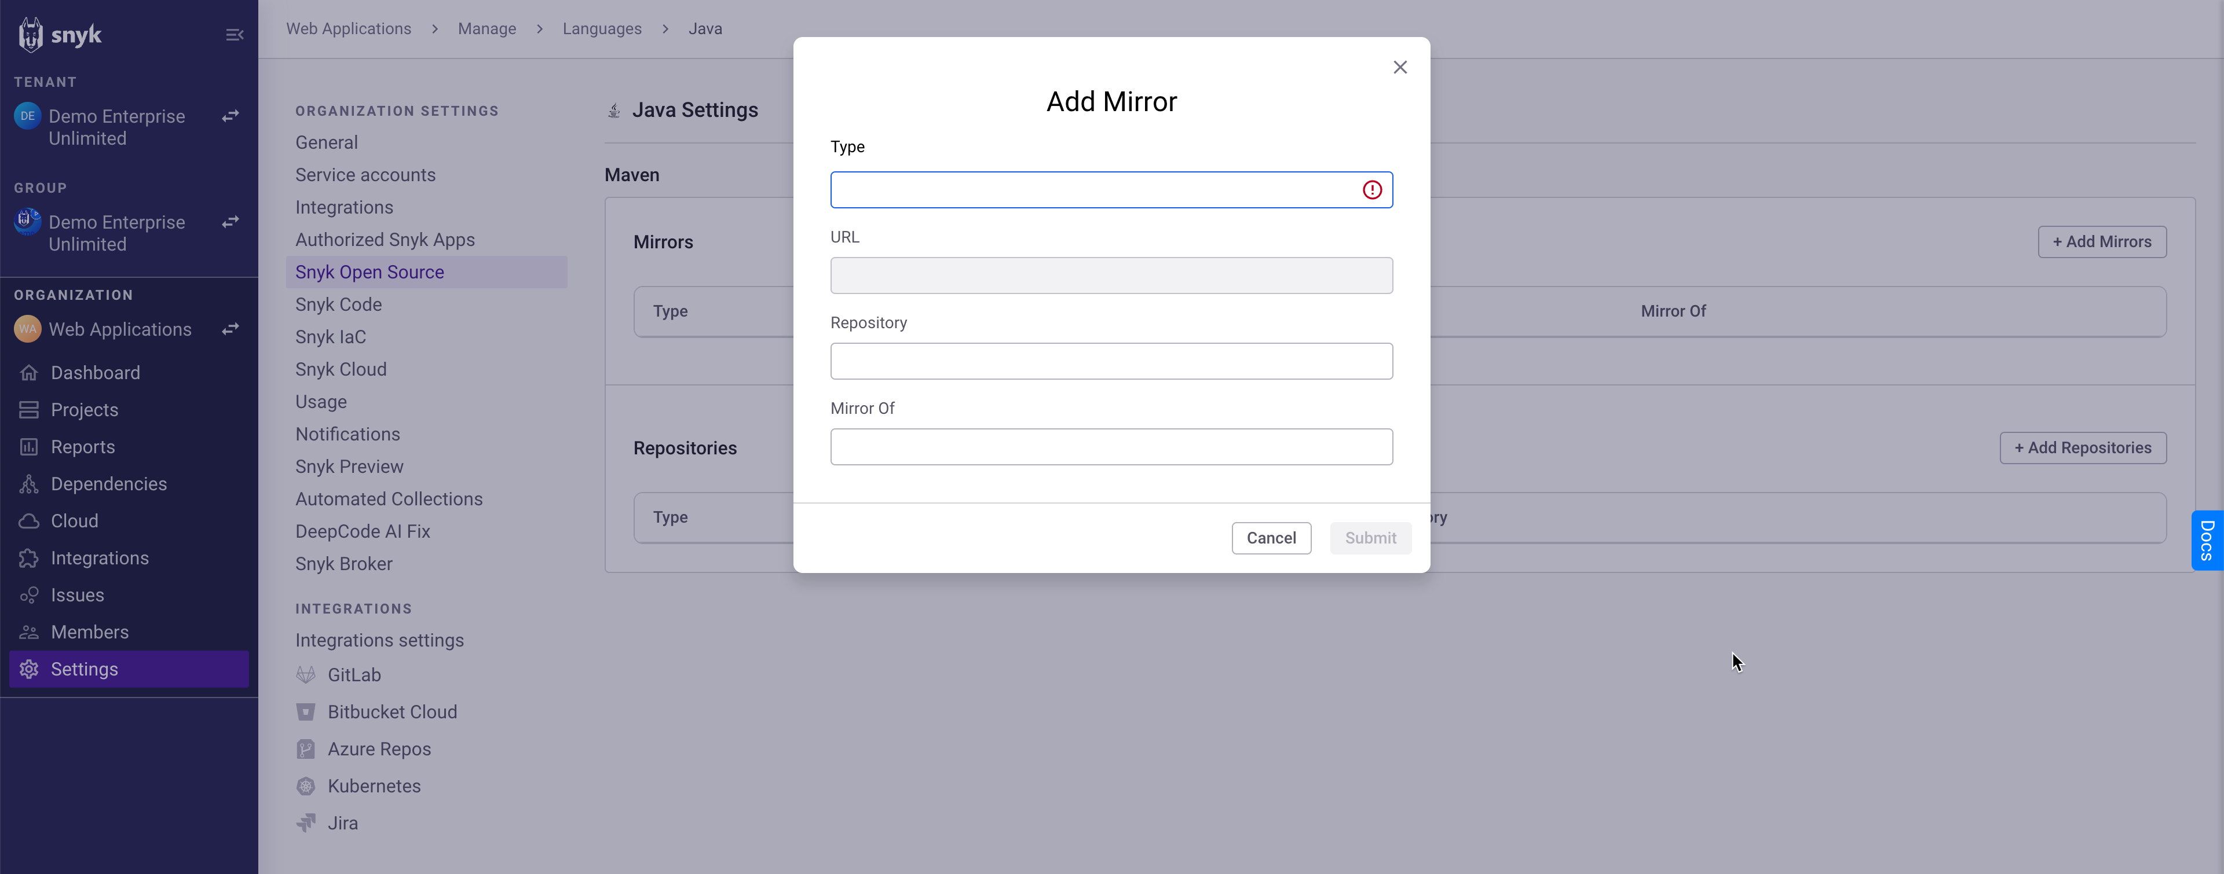The image size is (2224, 874).
Task: Click the Cloud icon in sidebar
Action: click(30, 521)
